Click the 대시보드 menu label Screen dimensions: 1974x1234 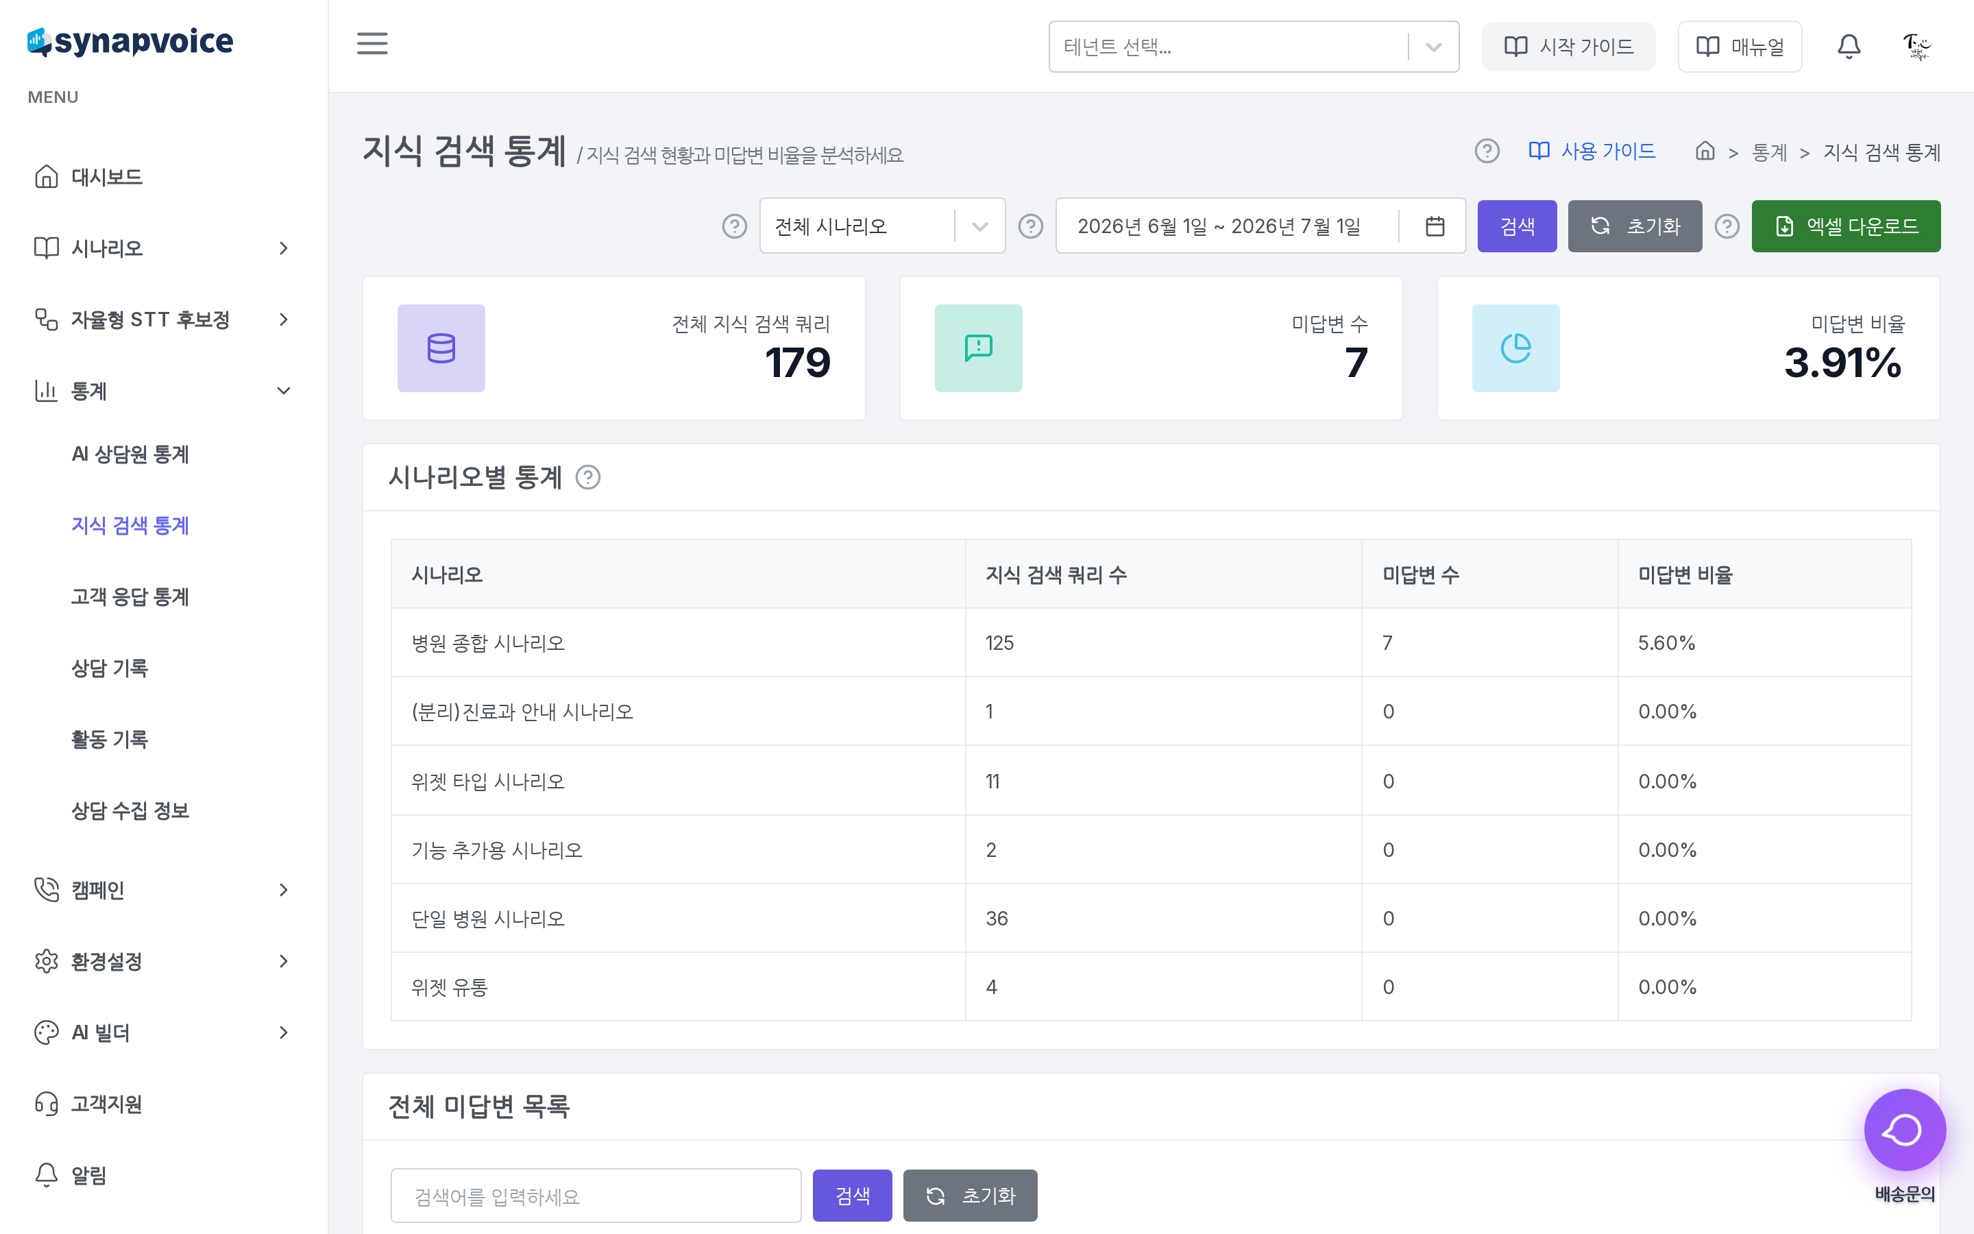pyautogui.click(x=107, y=176)
